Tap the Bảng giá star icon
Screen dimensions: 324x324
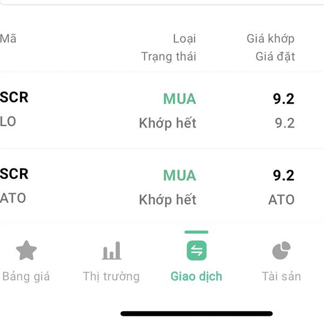click(26, 250)
